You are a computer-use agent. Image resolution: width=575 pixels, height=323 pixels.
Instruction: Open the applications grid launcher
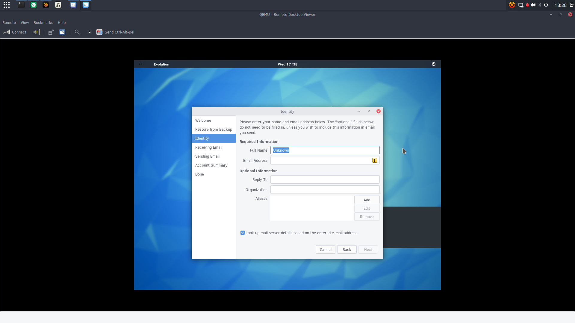[7, 5]
